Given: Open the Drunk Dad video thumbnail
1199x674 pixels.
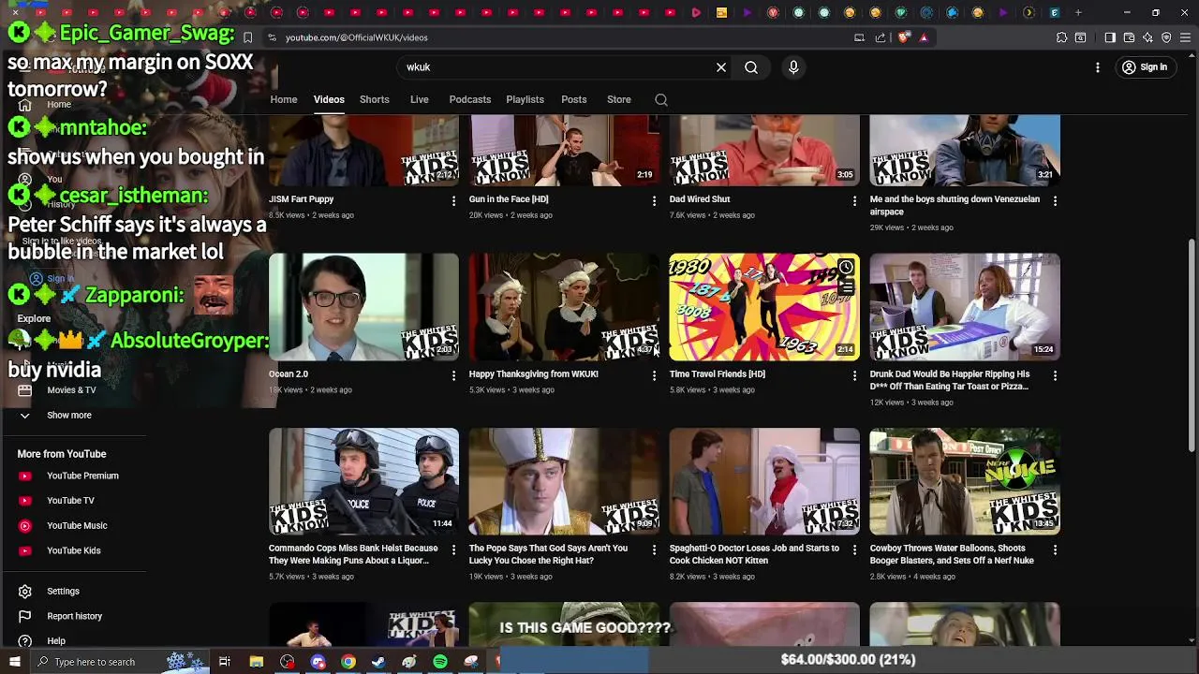Looking at the screenshot, I should tap(965, 307).
